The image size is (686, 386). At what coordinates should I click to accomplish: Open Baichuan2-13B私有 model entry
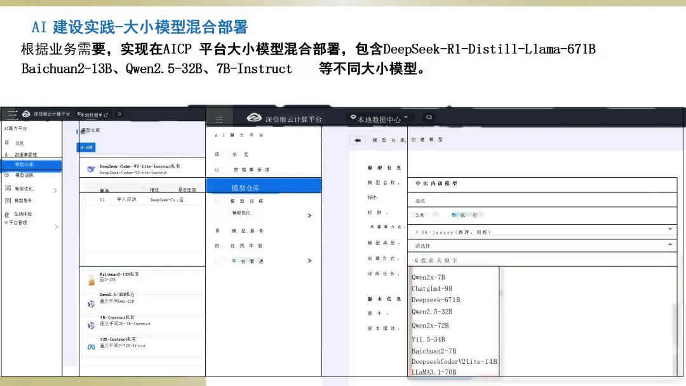coord(119,274)
